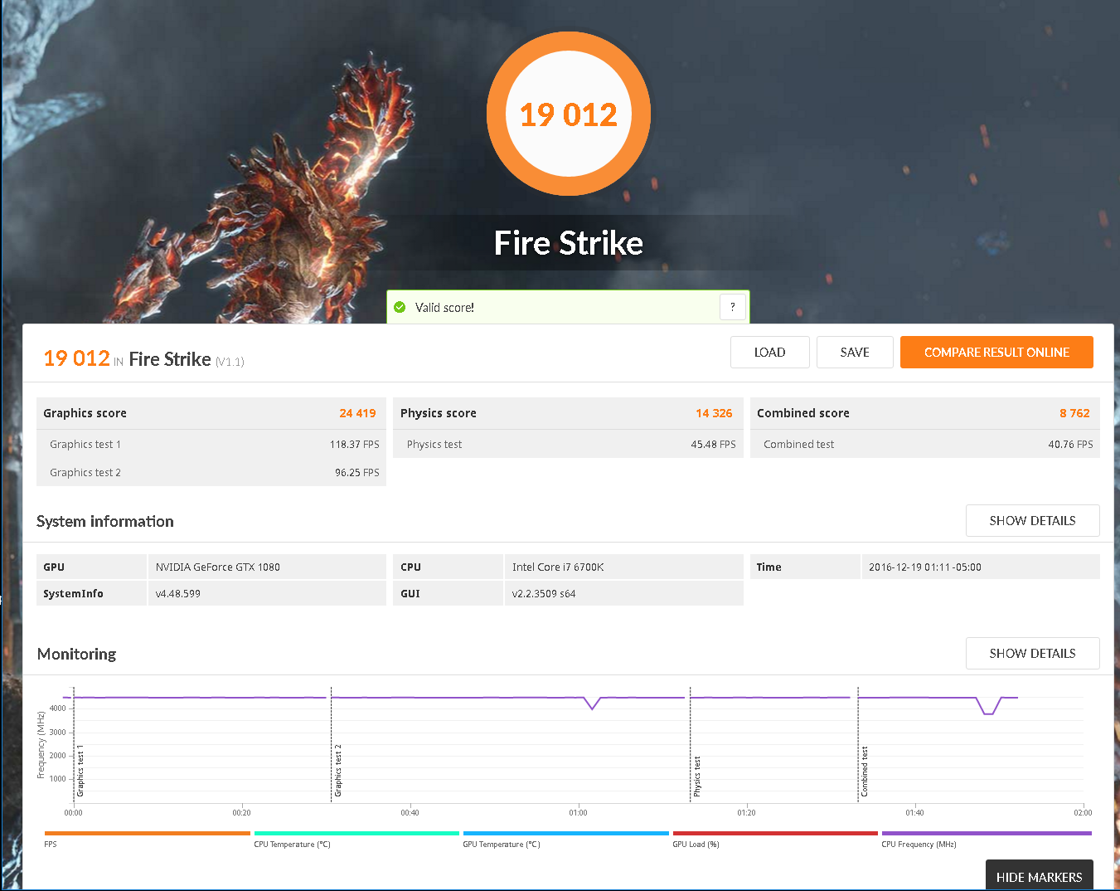Click the CPU frequency dip near 01:00 in the graph

592,704
